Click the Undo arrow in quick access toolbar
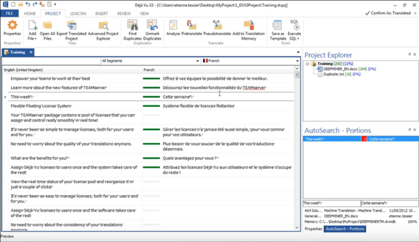This screenshot has width=419, height=242. (x=28, y=4)
